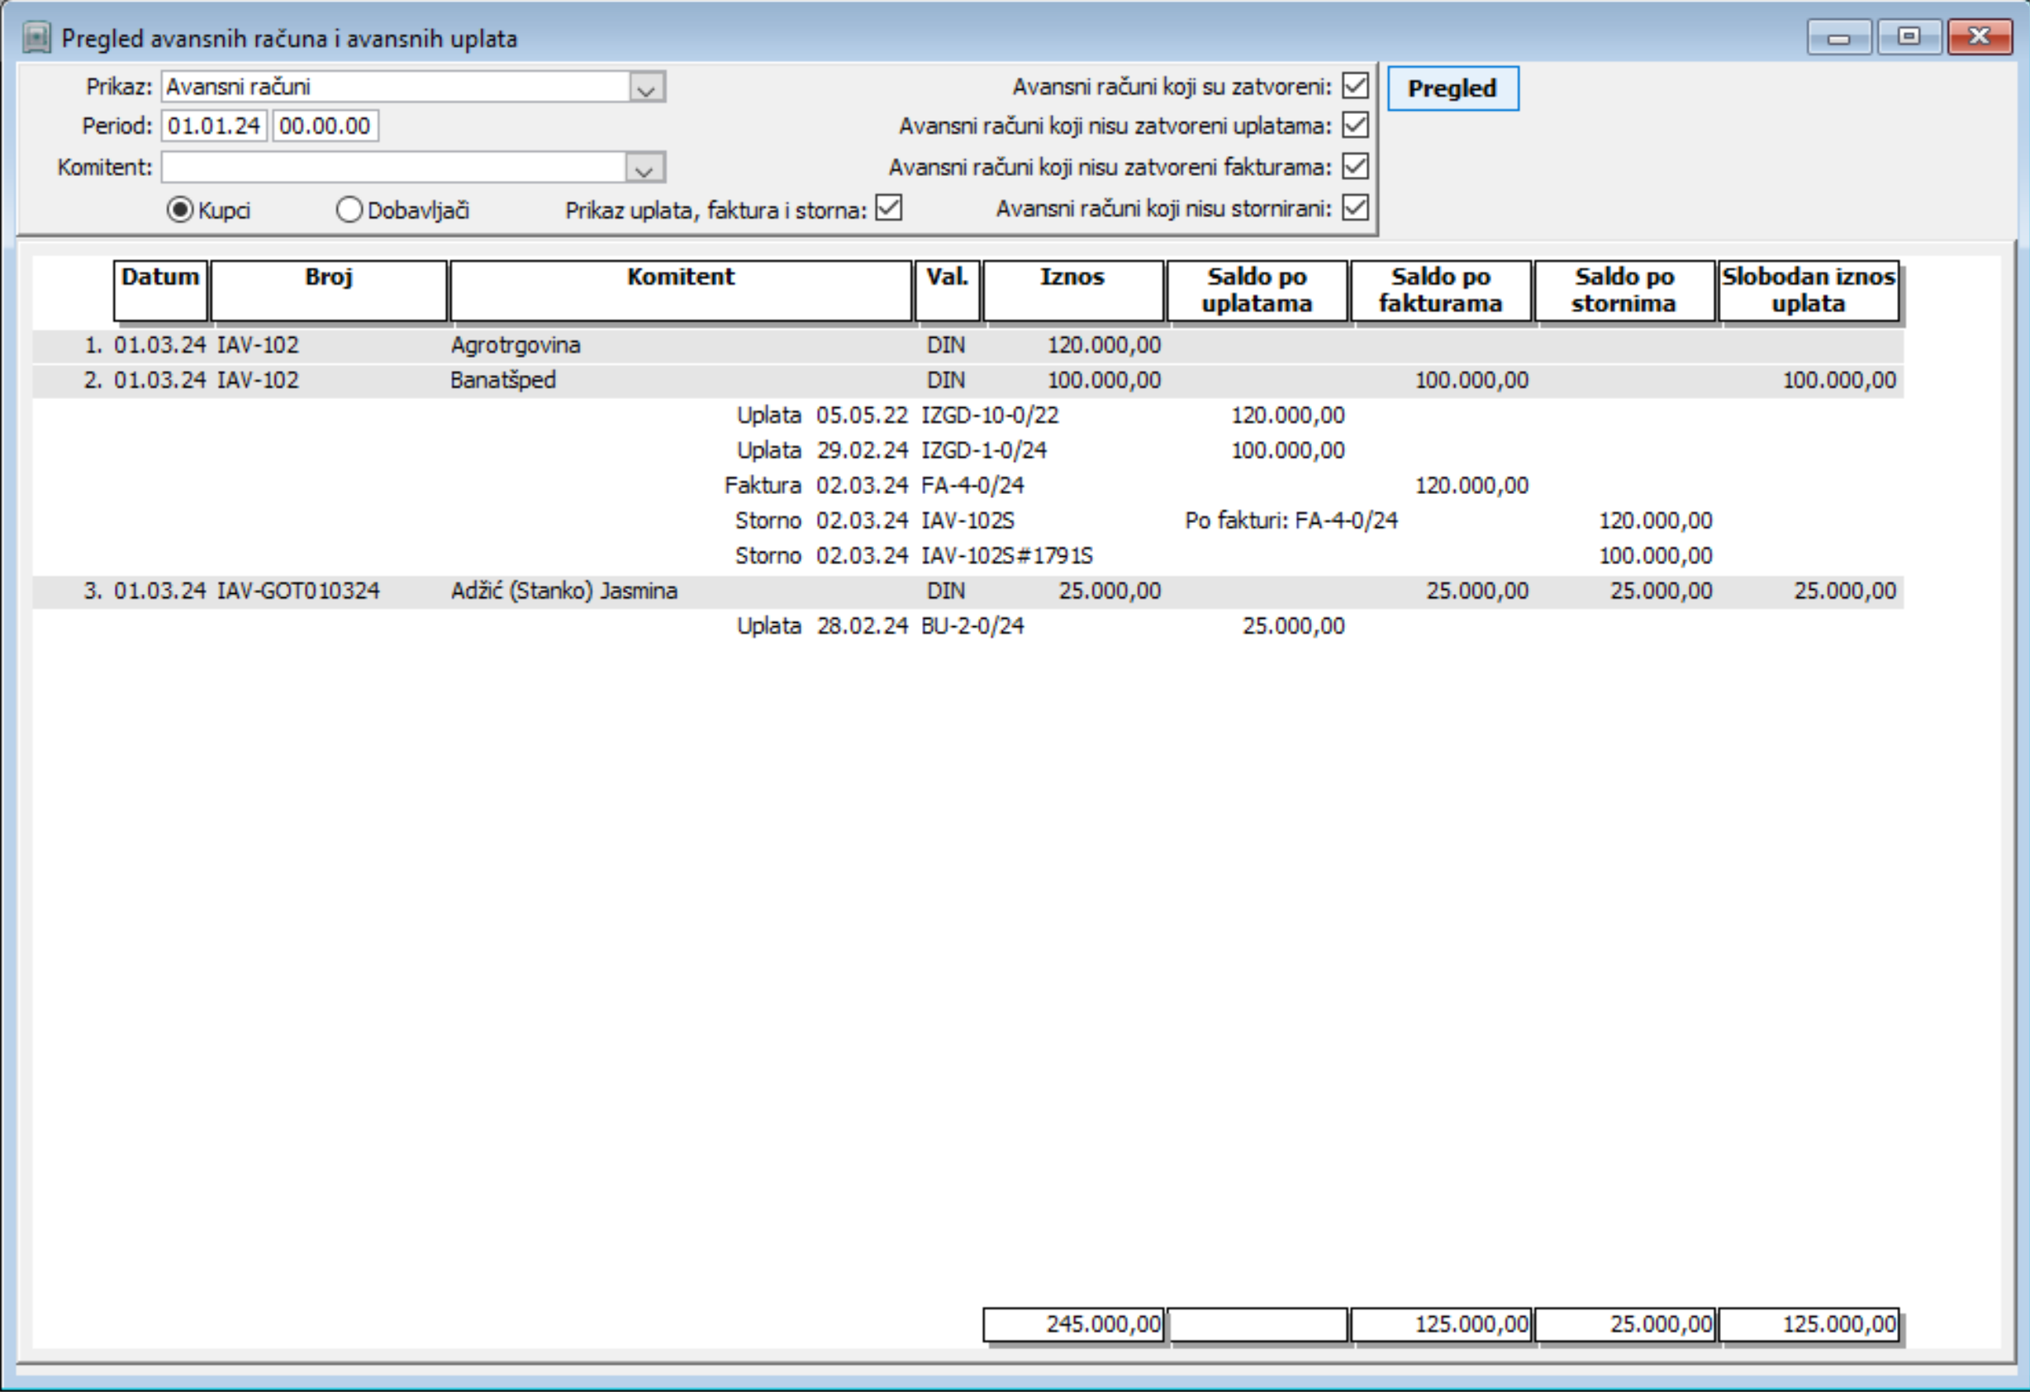Select the Adžić (Stanko) Jasmina row
This screenshot has width=2030, height=1392.
tap(563, 591)
